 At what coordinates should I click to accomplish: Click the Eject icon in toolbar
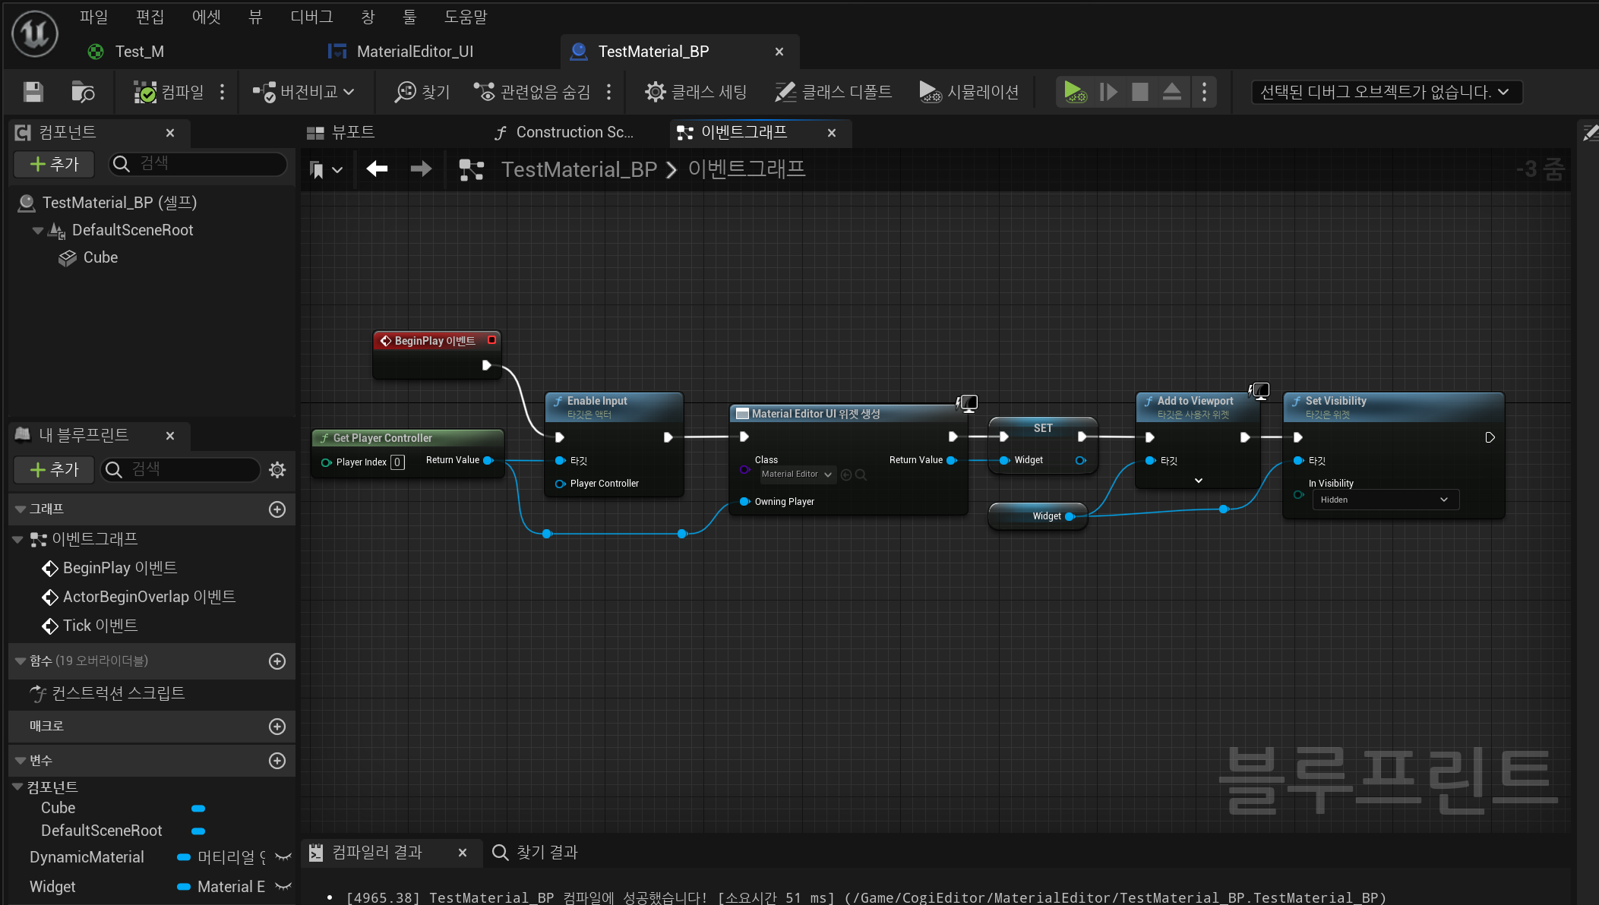click(1171, 92)
